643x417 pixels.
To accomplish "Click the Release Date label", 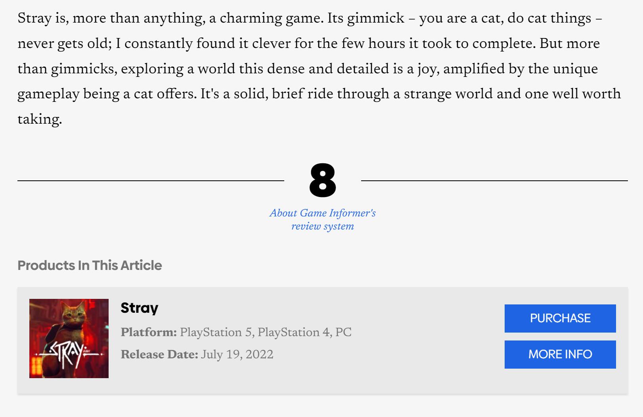I will (159, 354).
